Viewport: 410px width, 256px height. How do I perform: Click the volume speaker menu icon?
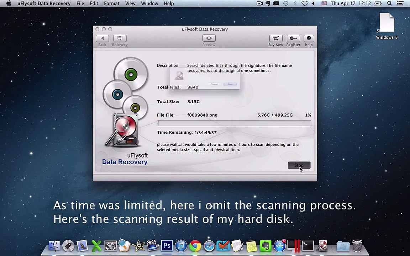coord(313,4)
